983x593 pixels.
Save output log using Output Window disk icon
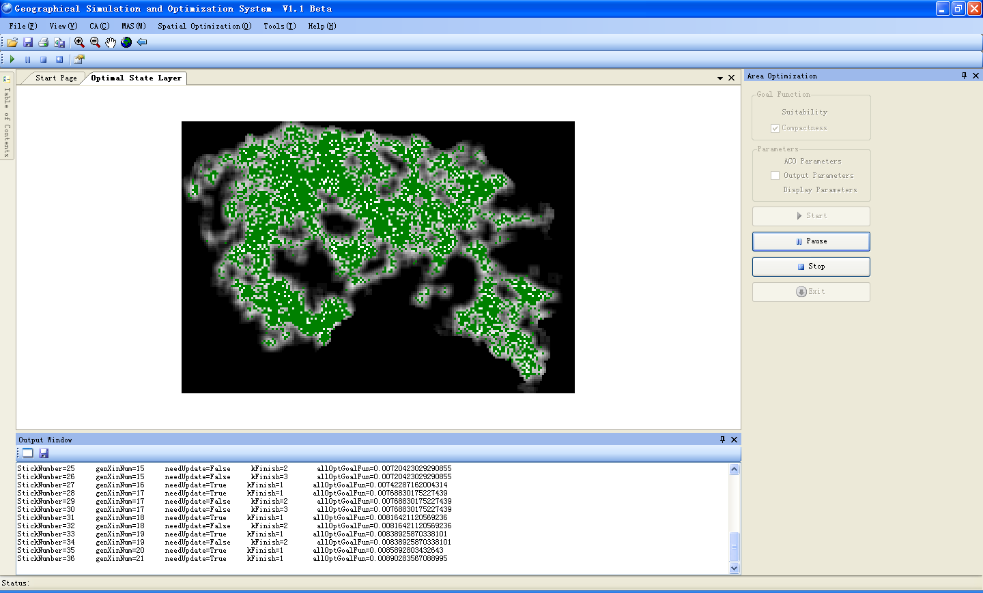44,453
